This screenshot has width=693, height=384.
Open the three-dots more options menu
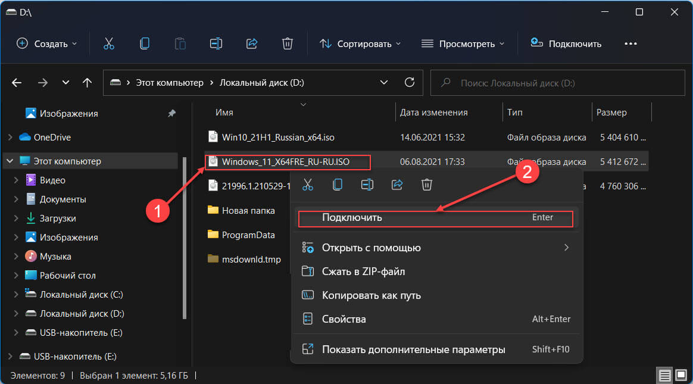click(630, 43)
